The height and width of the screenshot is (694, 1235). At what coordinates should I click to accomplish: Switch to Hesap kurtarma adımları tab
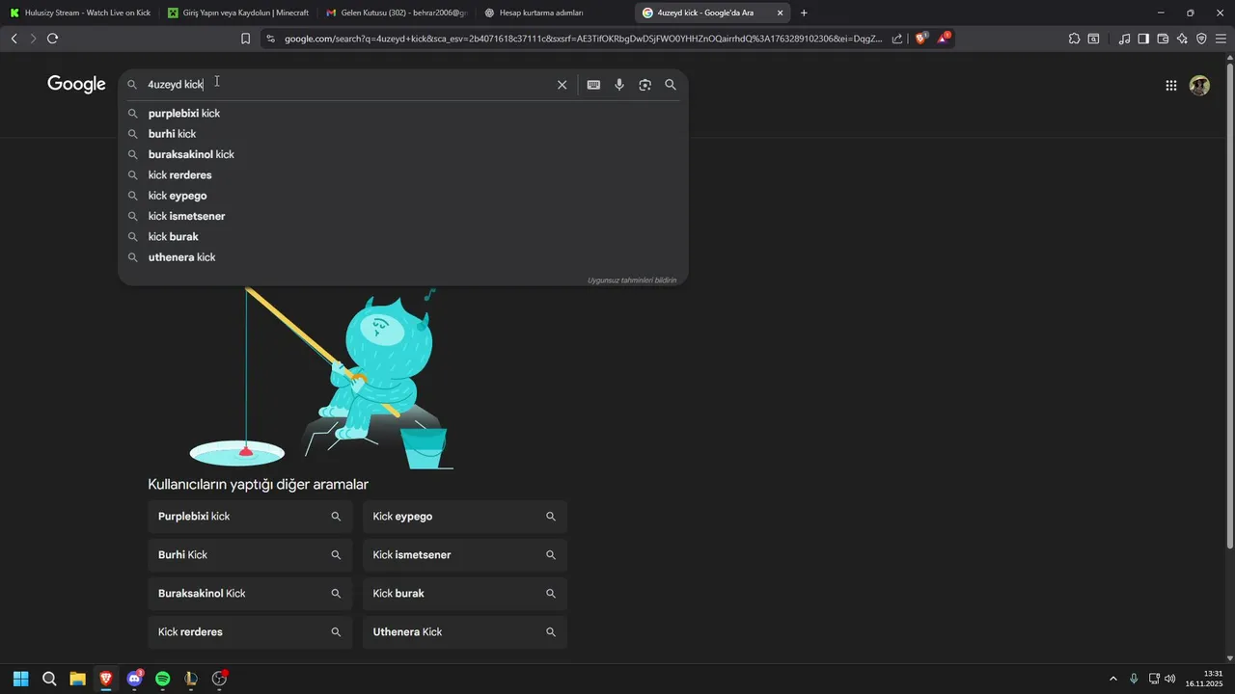[554, 13]
